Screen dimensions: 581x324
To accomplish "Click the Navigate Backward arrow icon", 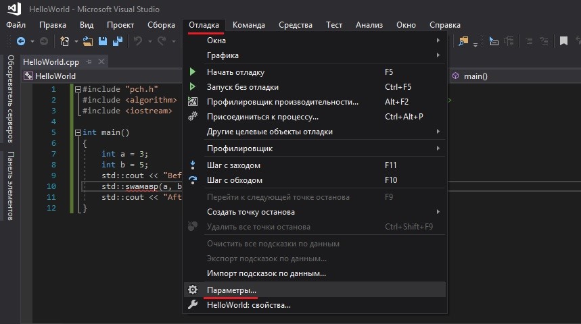I will pos(20,42).
